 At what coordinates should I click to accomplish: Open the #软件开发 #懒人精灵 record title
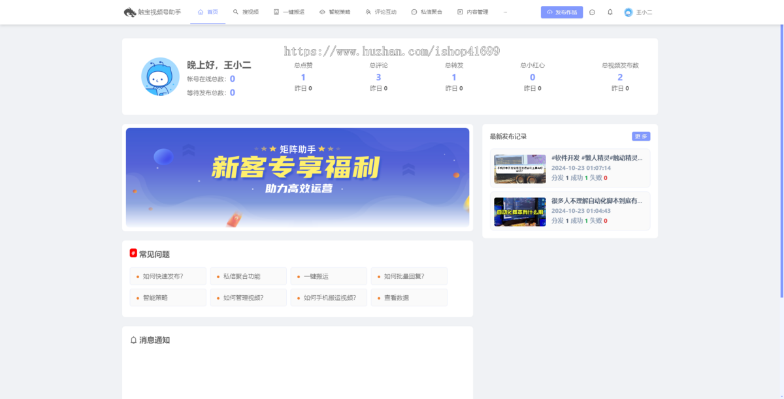(596, 158)
